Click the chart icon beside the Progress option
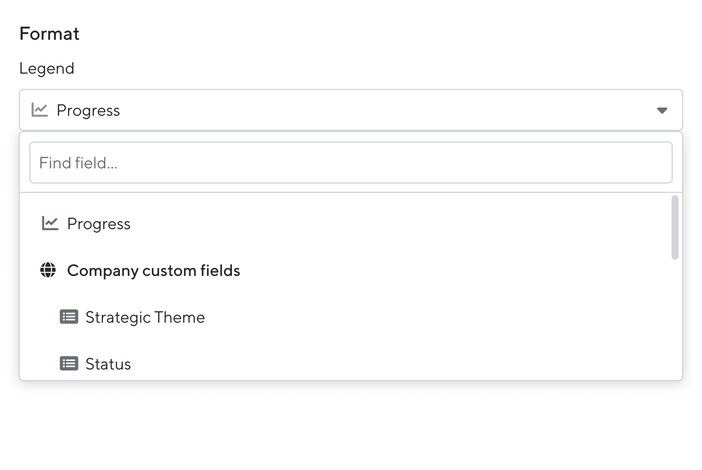 50,223
